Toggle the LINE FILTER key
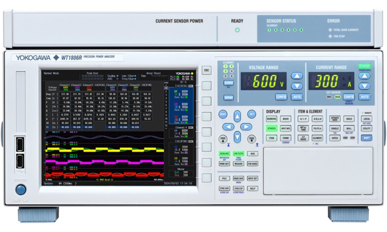The image size is (387, 232). 239,154
